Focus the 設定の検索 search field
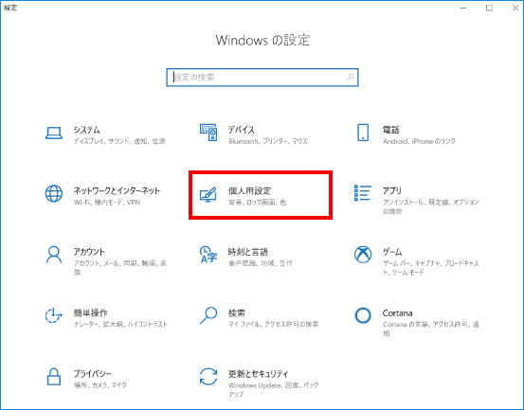 click(x=262, y=78)
